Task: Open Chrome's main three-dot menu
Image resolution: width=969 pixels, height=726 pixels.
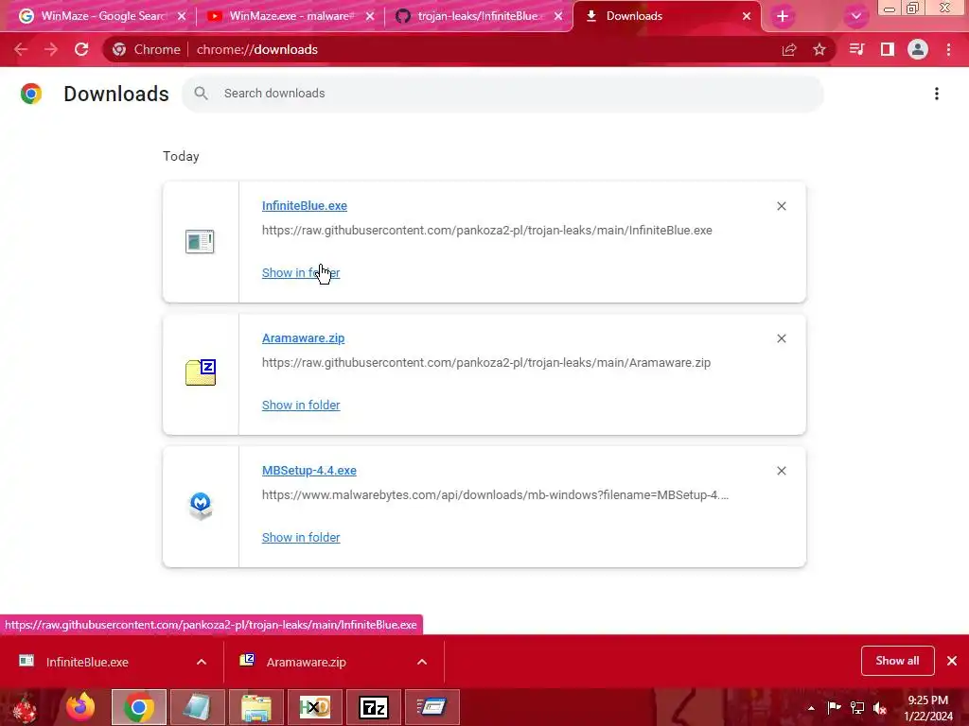Action: tap(948, 49)
